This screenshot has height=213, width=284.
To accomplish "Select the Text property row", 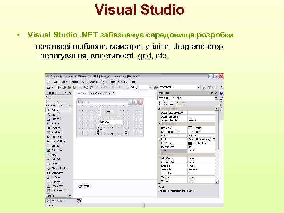I will 187,151.
